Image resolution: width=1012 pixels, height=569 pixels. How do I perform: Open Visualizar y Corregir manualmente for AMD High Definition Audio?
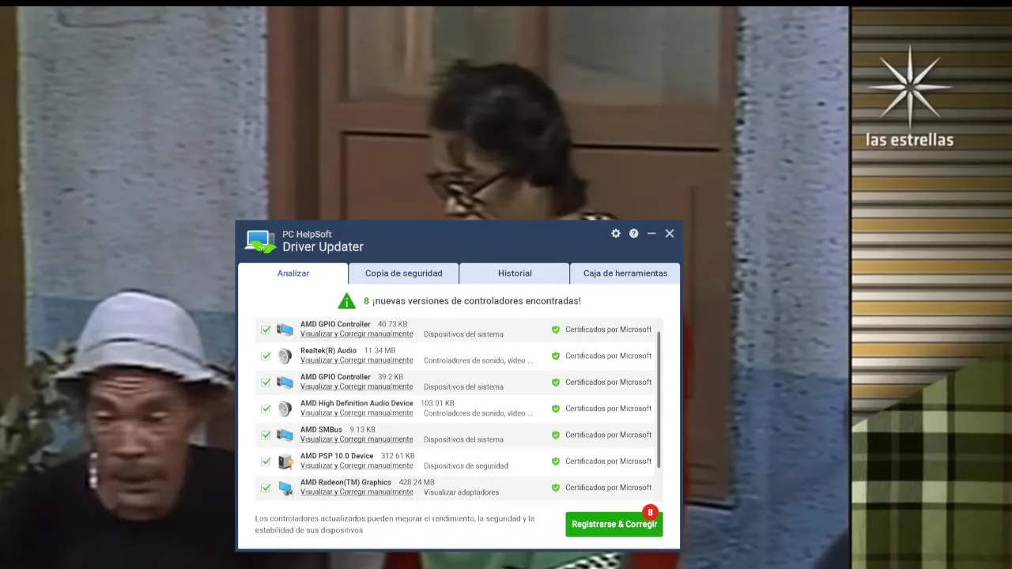[x=357, y=413]
